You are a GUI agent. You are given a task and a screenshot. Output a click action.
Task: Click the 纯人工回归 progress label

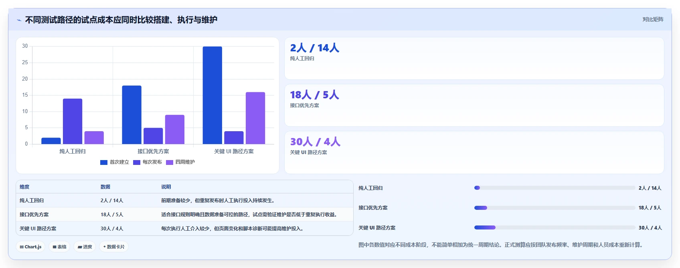point(370,188)
